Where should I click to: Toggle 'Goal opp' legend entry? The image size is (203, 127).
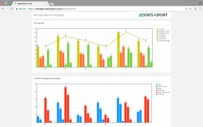[x=160, y=94]
